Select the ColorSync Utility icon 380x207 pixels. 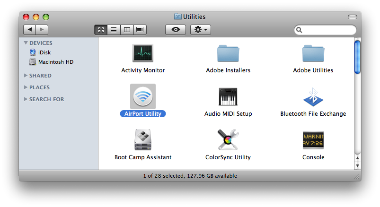pyautogui.click(x=228, y=140)
